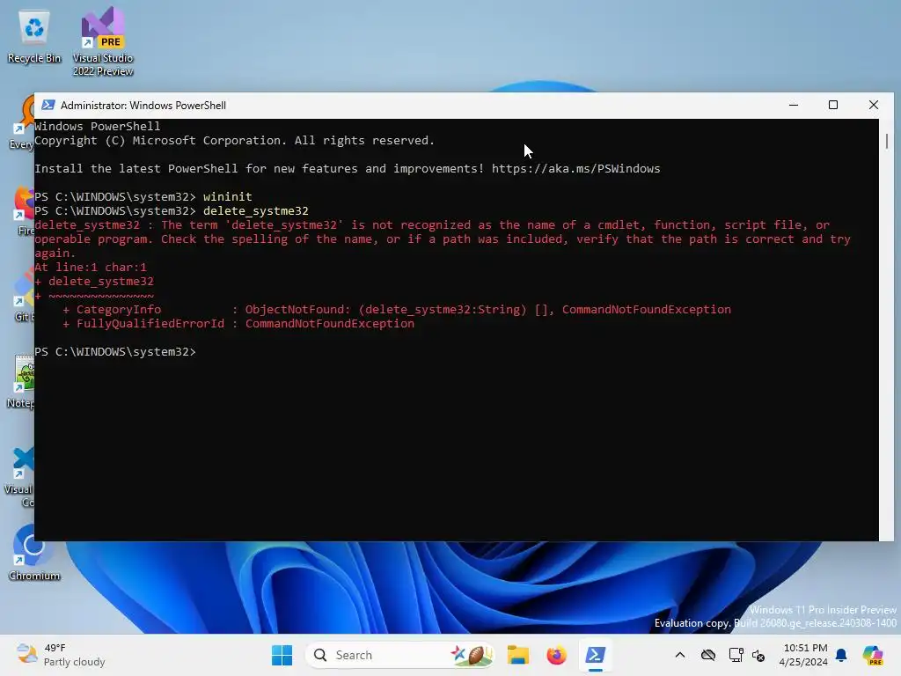901x676 pixels.
Task: Close the Administrator PowerShell window
Action: coord(874,106)
